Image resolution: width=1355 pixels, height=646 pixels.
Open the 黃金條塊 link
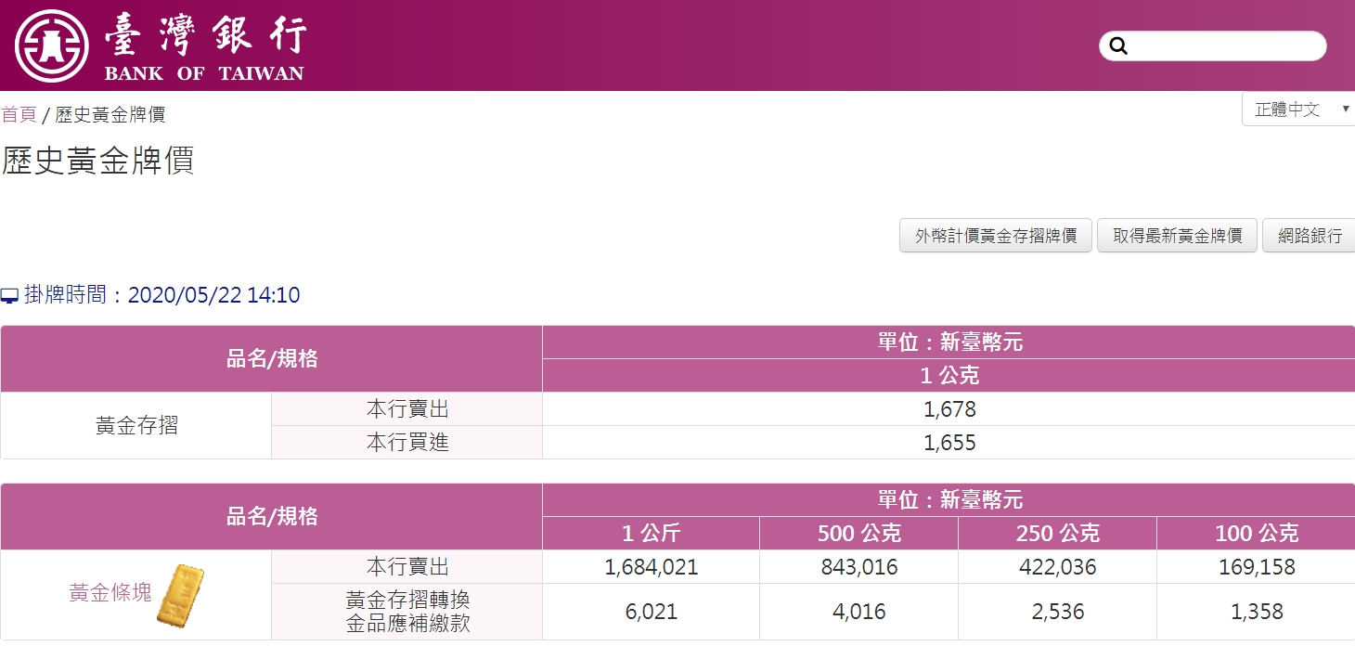click(x=110, y=593)
